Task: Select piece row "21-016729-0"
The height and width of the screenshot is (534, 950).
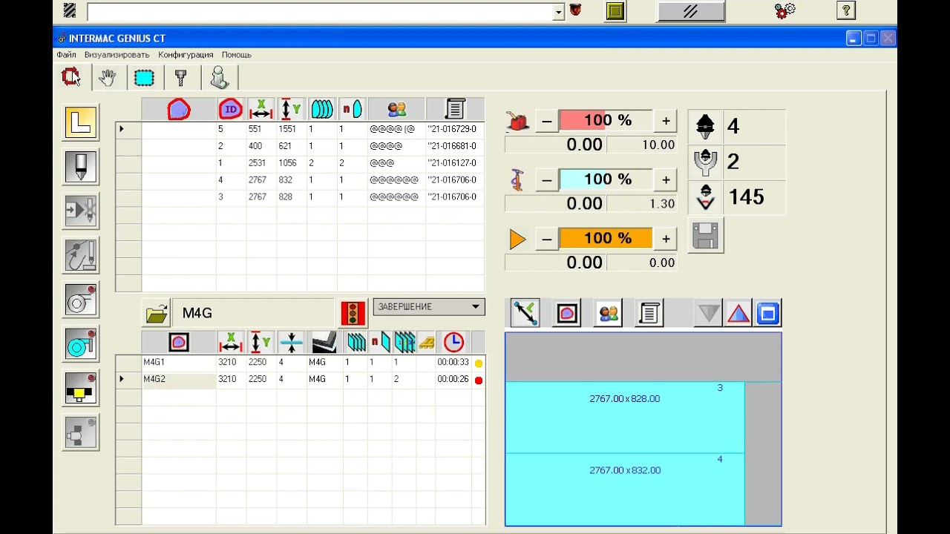Action: pos(300,129)
